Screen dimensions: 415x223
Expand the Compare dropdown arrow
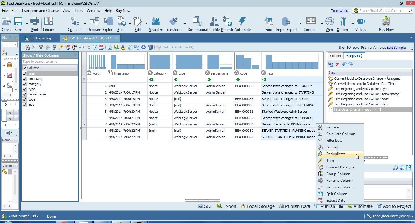point(322,24)
